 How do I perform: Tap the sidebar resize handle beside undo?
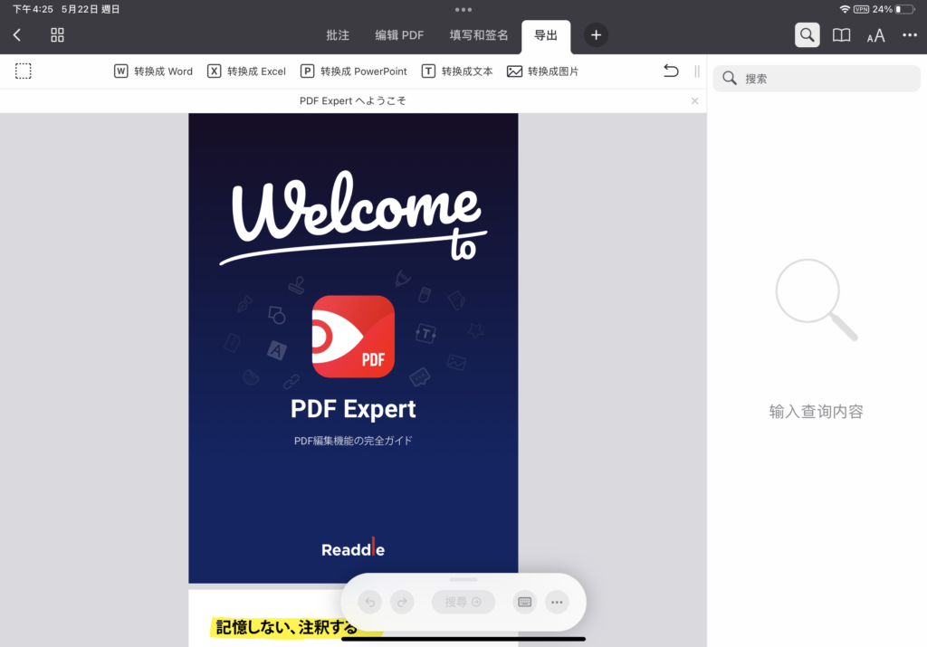coord(697,71)
